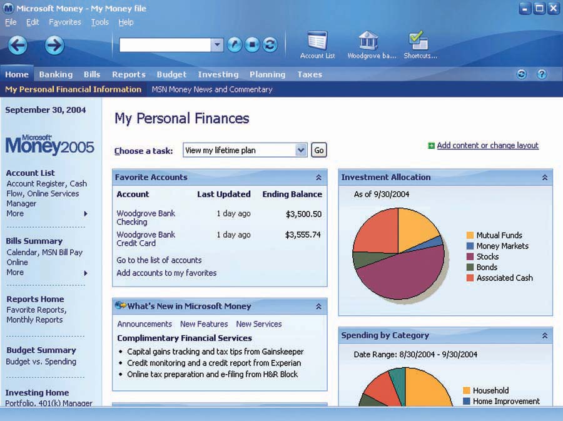
Task: Click the Microsoft Money title bar logo
Action: pos(8,8)
